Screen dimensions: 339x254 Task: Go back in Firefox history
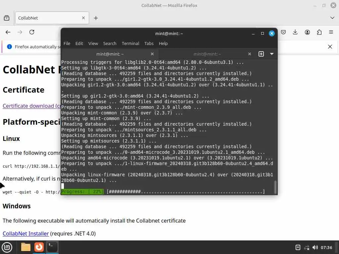pyautogui.click(x=8, y=32)
